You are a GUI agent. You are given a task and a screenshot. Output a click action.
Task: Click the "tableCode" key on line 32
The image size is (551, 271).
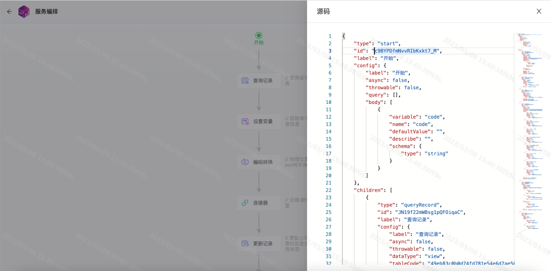coord(405,264)
